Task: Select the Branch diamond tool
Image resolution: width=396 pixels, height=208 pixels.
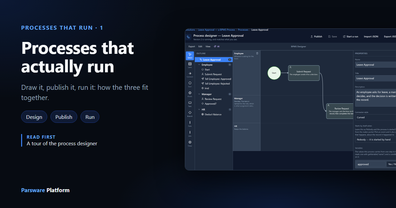Action: (x=190, y=114)
